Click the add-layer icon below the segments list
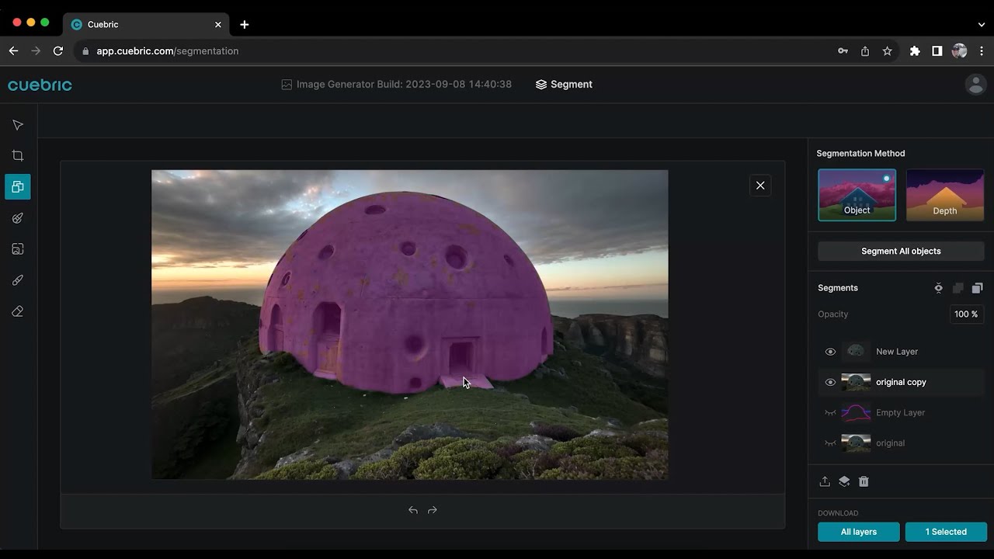Screen dimensions: 994x559 844,481
